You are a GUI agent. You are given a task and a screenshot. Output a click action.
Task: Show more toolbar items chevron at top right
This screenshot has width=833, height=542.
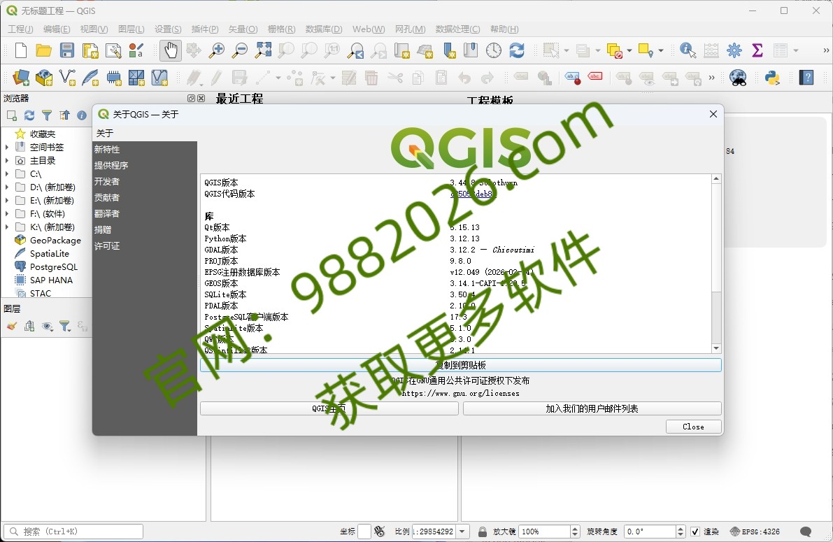pyautogui.click(x=826, y=50)
